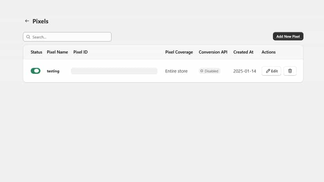Image resolution: width=324 pixels, height=182 pixels.
Task: Click the circle icon in the Disabled badge
Action: [x=202, y=71]
